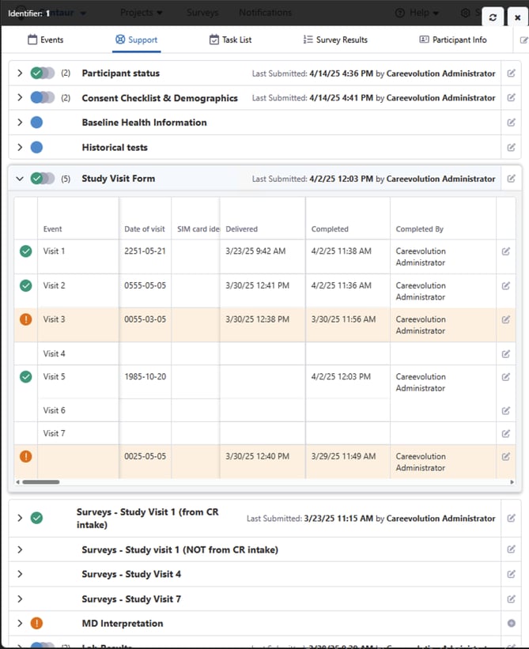Expand the MD Interpretation section
Screen dimensions: 529x649
click(20, 624)
